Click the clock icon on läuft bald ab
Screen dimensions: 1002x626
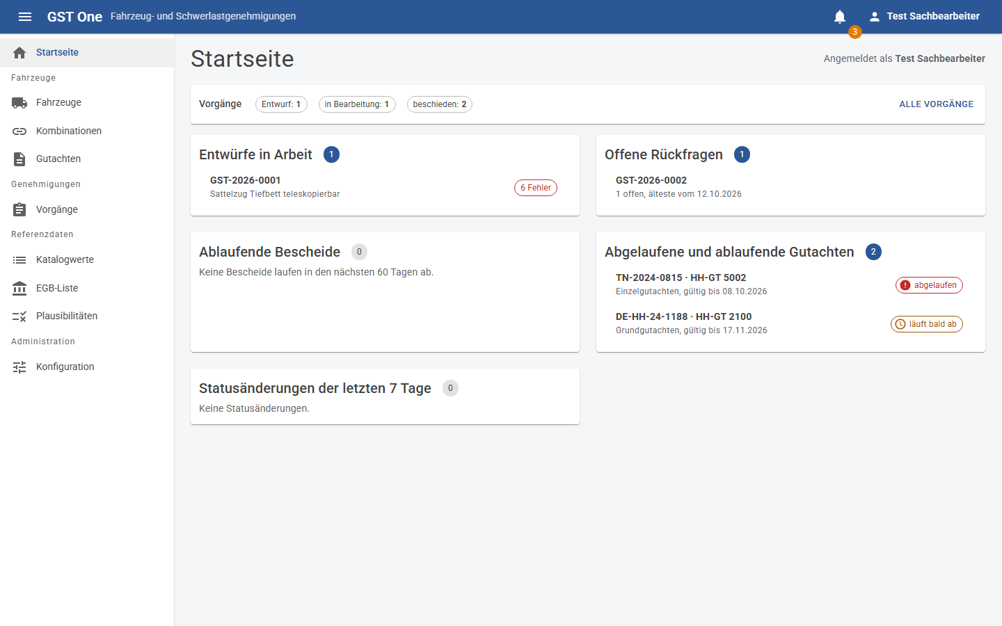pyautogui.click(x=900, y=324)
